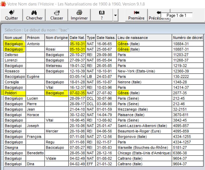Click Lieu de naissance column header
Image resolution: width=205 pixels, height=170 pixels.
pyautogui.click(x=144, y=38)
